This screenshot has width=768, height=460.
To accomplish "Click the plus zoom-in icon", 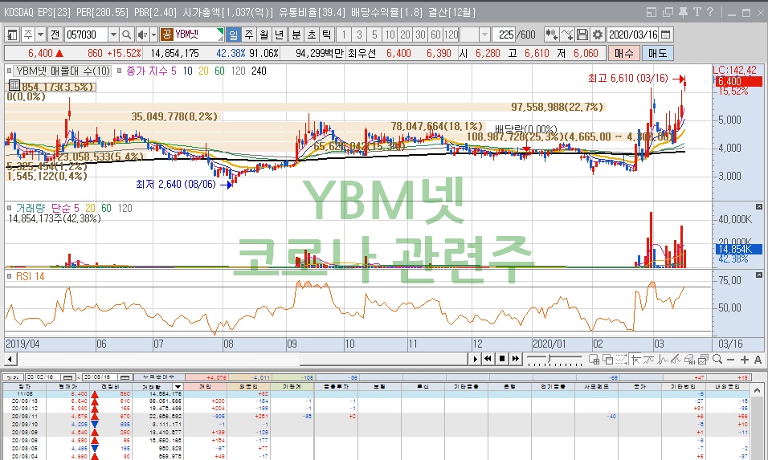I will (x=745, y=359).
